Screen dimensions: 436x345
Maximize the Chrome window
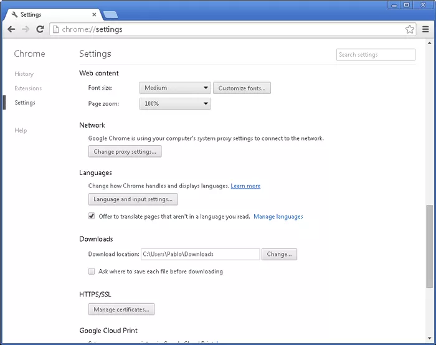407,5
